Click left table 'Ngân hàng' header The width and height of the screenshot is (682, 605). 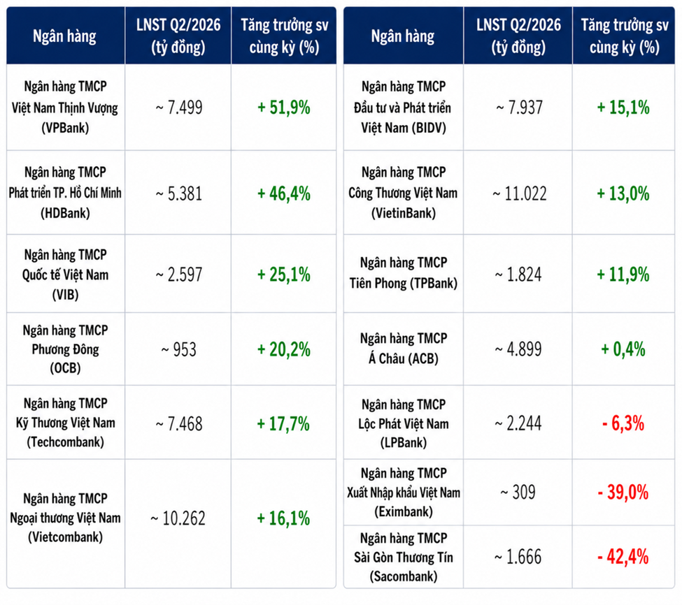point(65,36)
